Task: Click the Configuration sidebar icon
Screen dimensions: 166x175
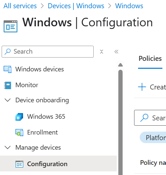Action: coord(19,164)
